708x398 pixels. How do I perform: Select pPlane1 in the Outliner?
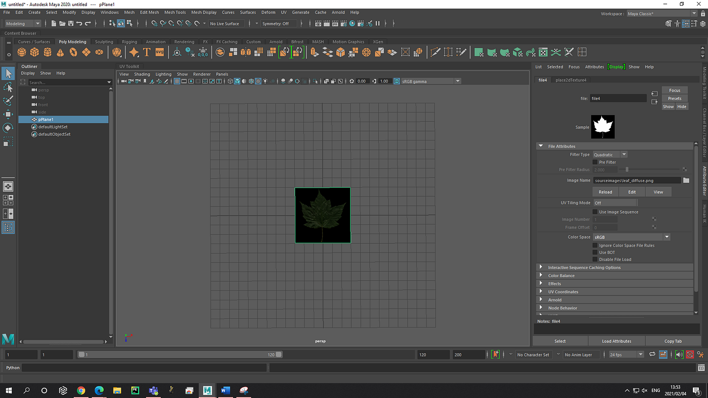click(x=46, y=120)
